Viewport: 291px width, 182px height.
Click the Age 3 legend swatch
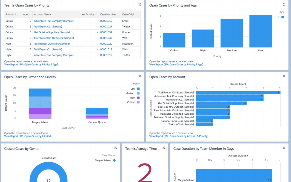(x=283, y=17)
